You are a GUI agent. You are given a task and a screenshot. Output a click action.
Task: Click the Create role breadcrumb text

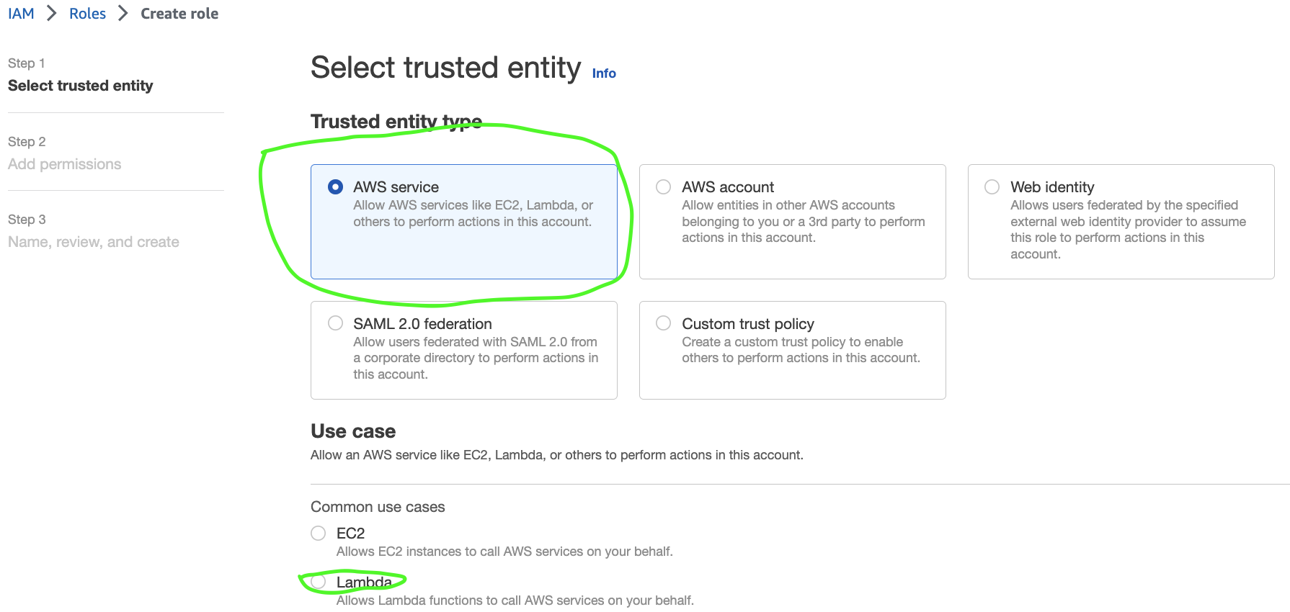coord(179,14)
